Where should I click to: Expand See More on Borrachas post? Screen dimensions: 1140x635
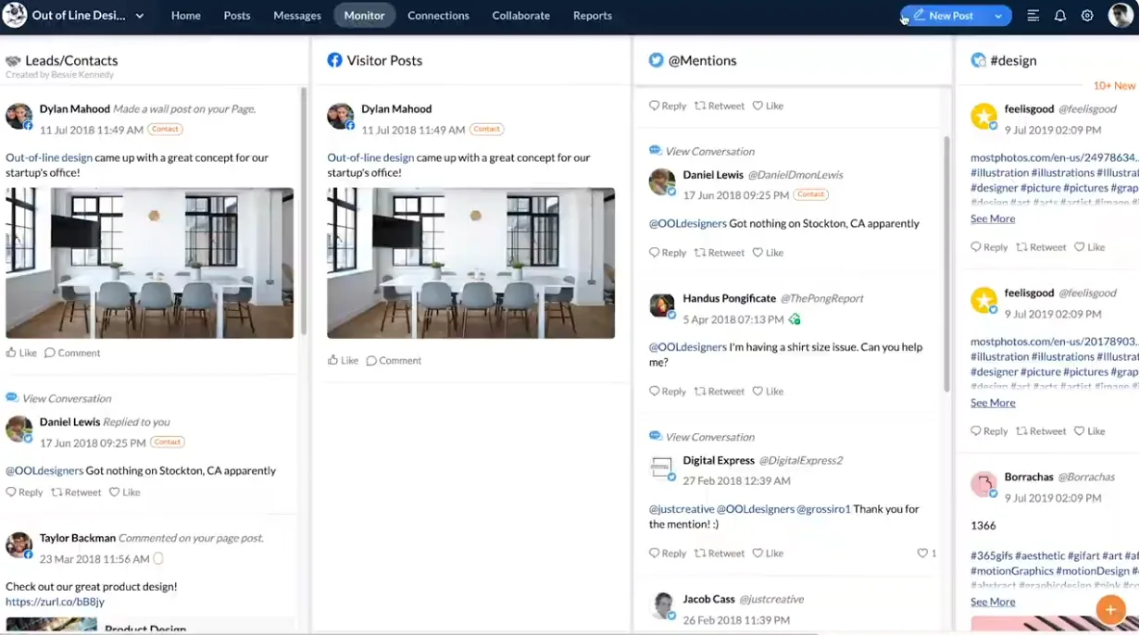992,602
